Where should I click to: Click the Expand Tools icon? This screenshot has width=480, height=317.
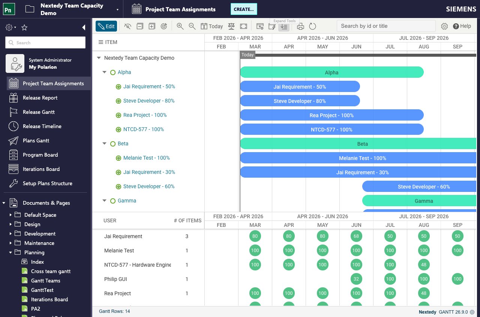tap(284, 26)
